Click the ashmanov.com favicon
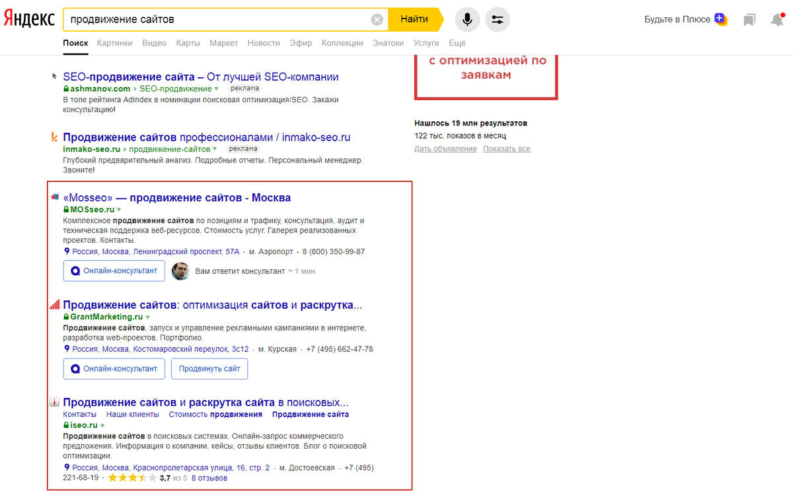Viewport: 793px width, 491px height. tap(55, 77)
